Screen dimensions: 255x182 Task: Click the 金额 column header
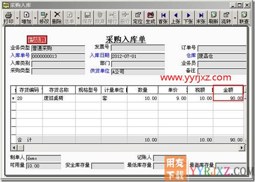[228, 90]
